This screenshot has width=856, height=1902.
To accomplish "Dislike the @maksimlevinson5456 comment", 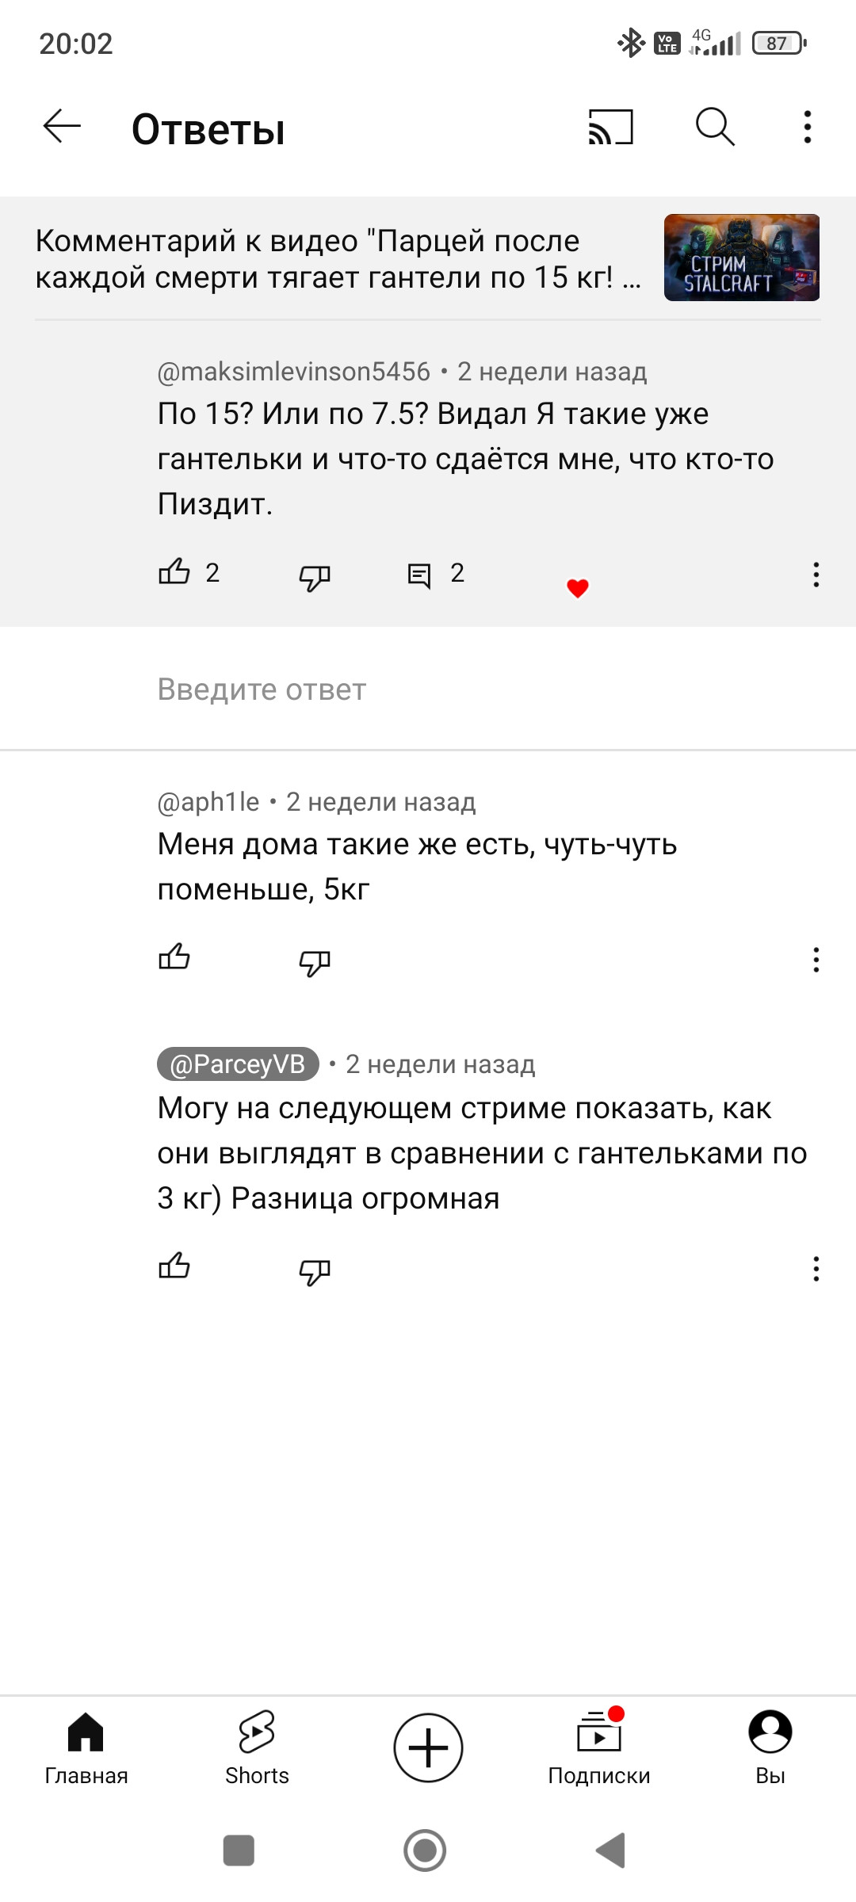I will point(315,578).
